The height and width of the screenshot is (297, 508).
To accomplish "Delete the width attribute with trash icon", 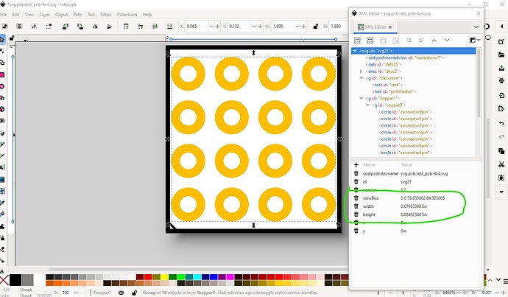I will point(356,206).
